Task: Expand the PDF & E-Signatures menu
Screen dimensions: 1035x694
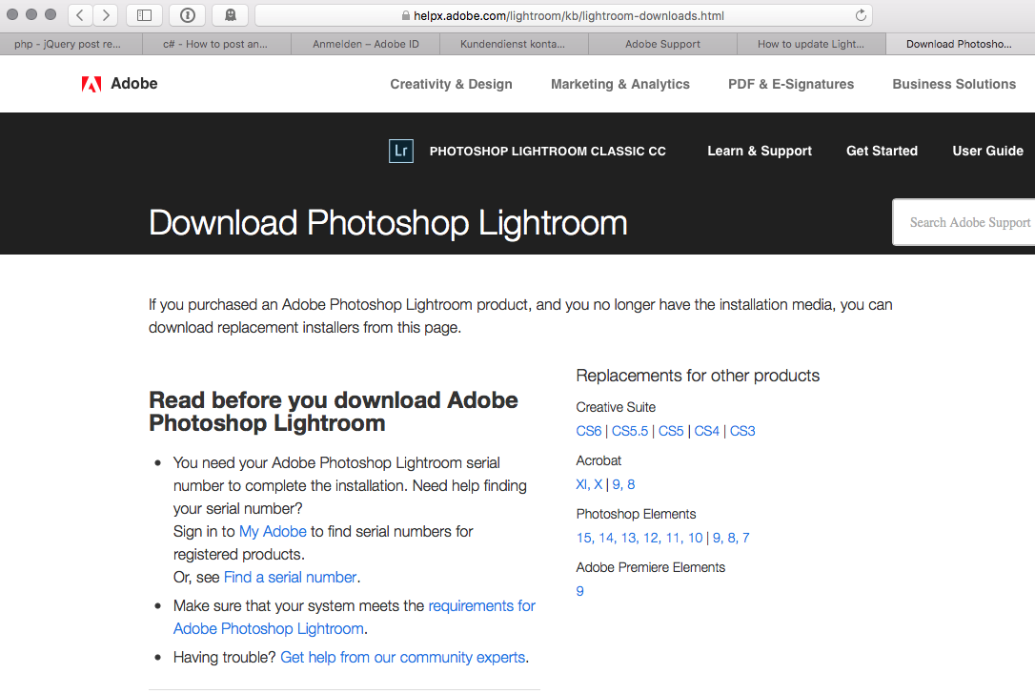Action: (791, 84)
